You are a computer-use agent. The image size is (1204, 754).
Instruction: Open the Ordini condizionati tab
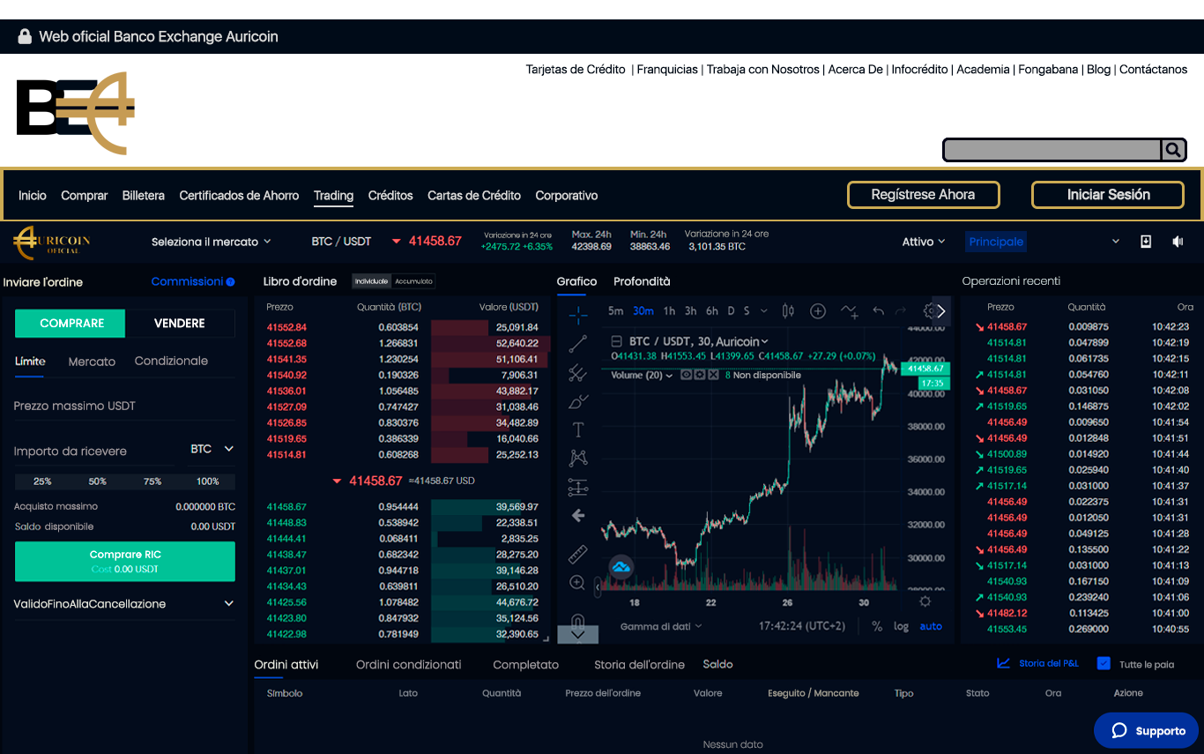point(408,664)
